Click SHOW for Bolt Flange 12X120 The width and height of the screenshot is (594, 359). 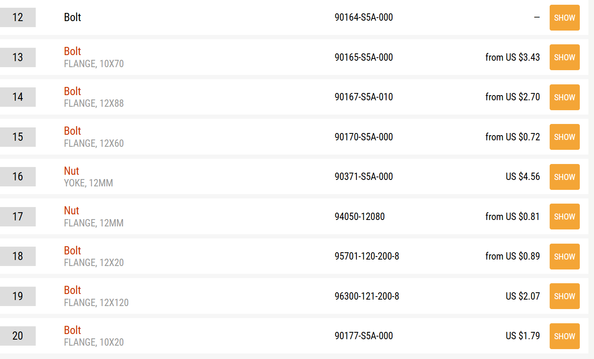pos(564,296)
